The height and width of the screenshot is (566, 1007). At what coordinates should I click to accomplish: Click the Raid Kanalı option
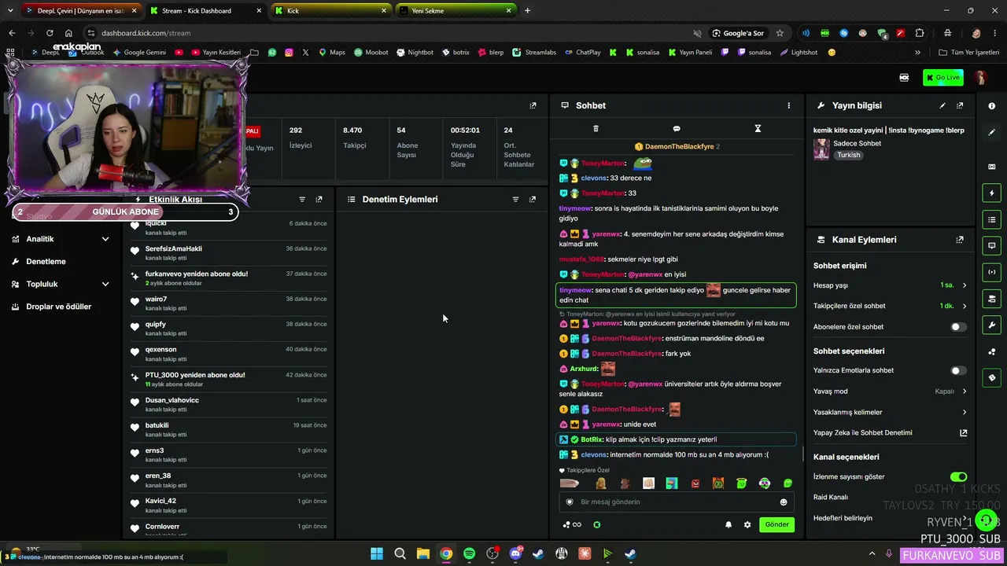tap(831, 498)
